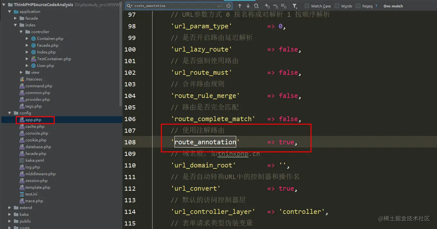
Task: Select all occurrences icon
Action: pyautogui.click(x=284, y=6)
